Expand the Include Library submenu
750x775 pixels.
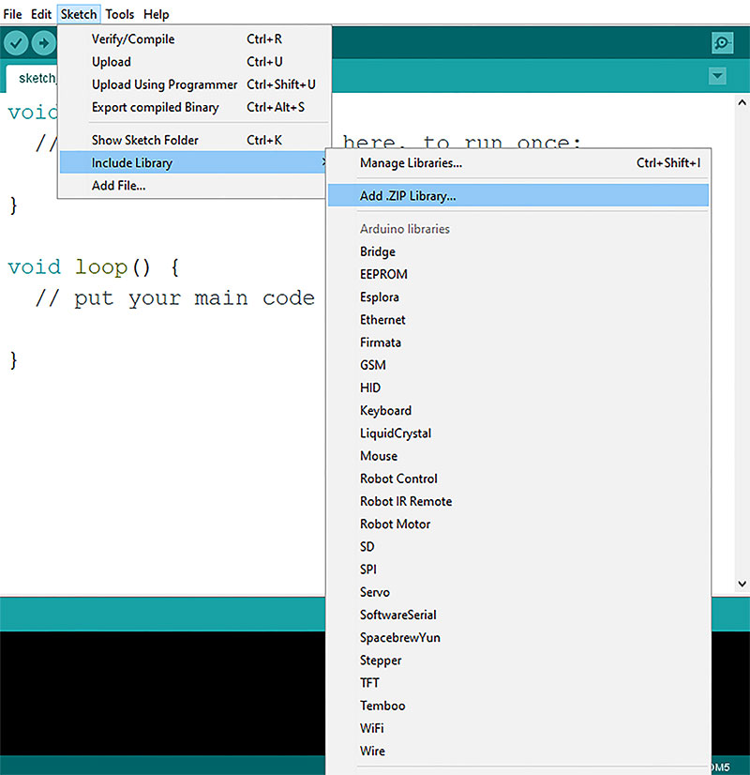click(x=192, y=162)
